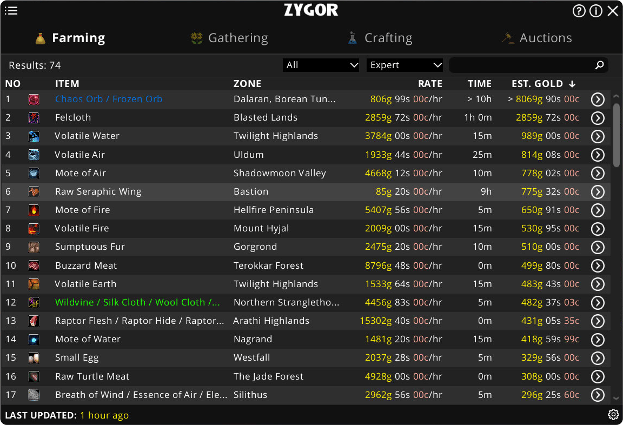Click the Small Egg item icon

[x=34, y=358]
